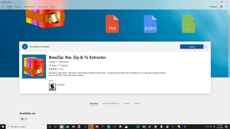Open the Home tab in Microsoft Store
Screen dimensions: 230x129
pyautogui.click(x=10, y=7)
